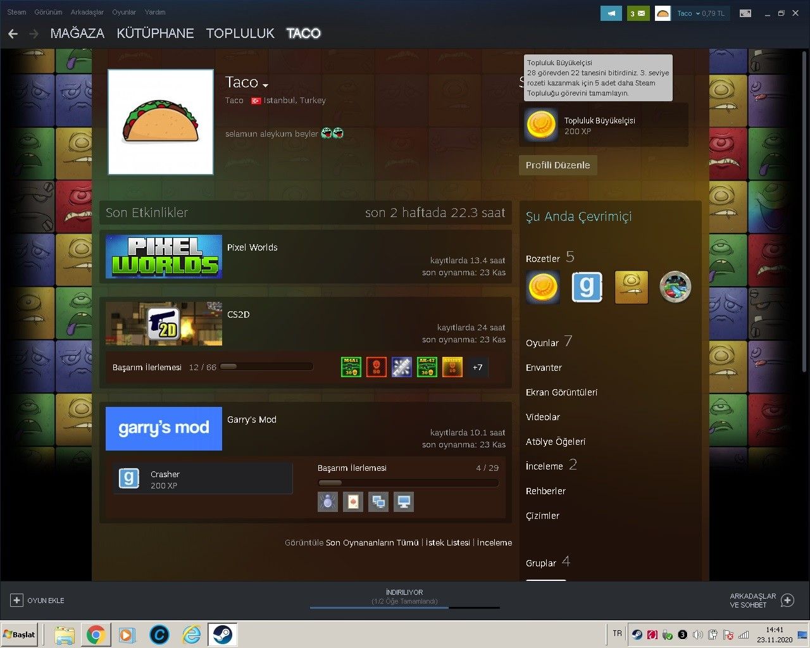The width and height of the screenshot is (810, 648).
Task: Click the AK-47 achievement icon
Action: [x=427, y=367]
